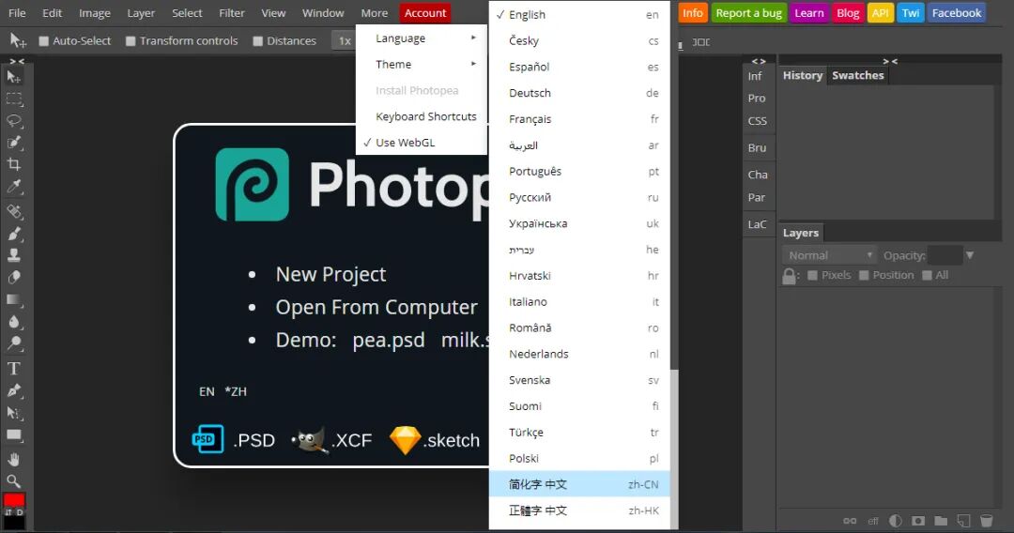Toggle the Position lock checkbox
This screenshot has width=1014, height=533.
tap(864, 275)
